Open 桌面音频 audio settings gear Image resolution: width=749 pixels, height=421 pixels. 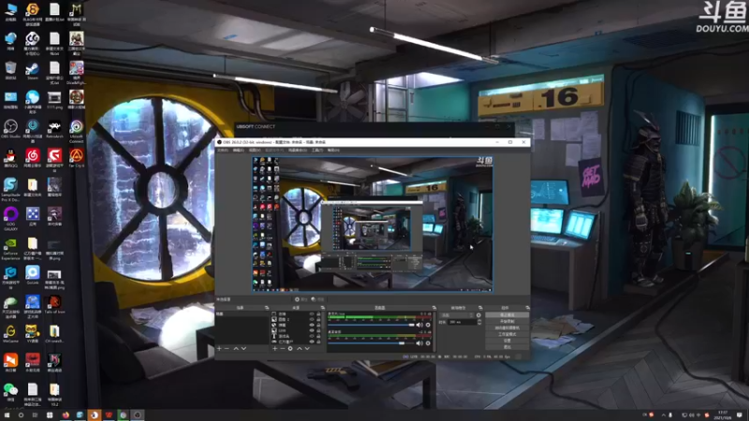428,343
